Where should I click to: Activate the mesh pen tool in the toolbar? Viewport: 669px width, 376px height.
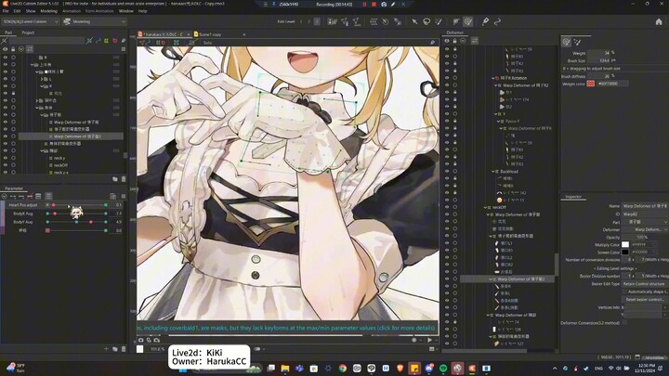485,21
